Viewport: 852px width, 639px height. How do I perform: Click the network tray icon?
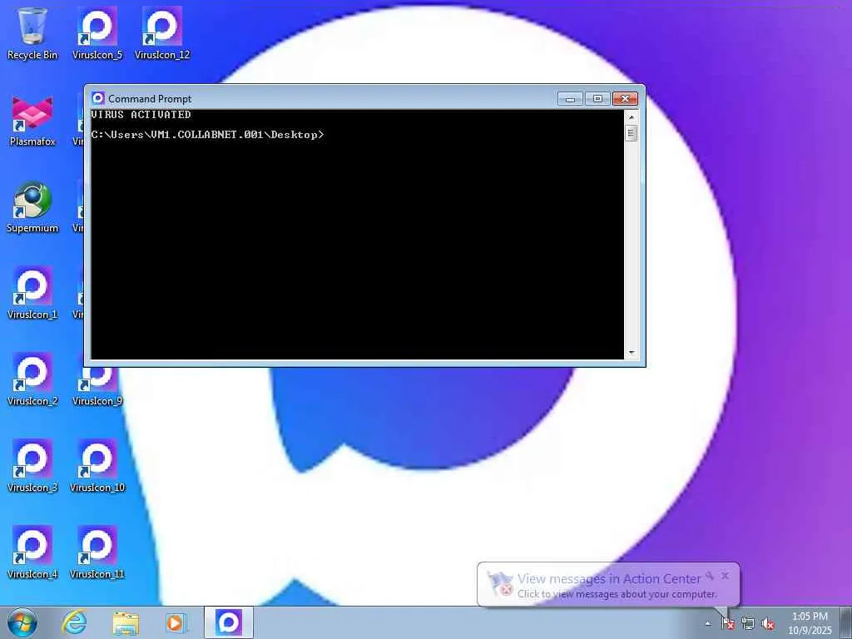pyautogui.click(x=748, y=624)
